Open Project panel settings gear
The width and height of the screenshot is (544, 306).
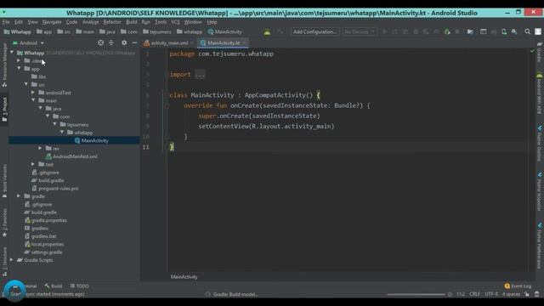124,42
